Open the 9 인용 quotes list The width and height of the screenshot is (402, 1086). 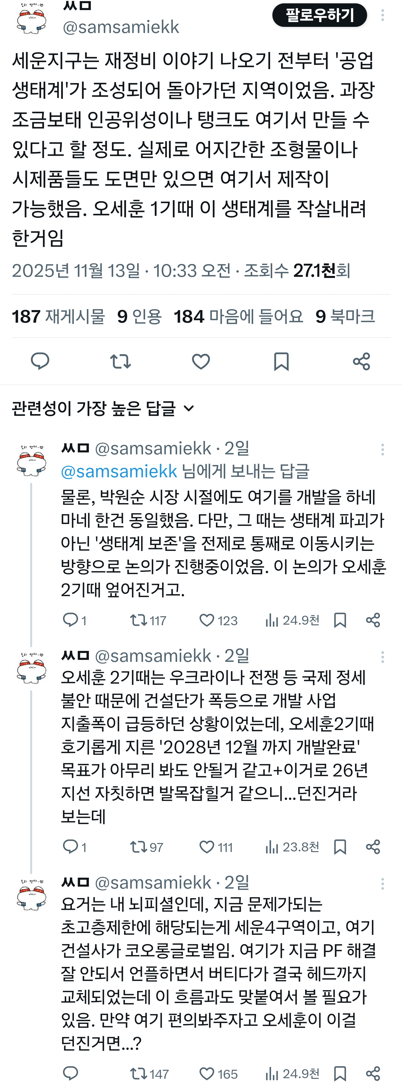click(x=139, y=317)
